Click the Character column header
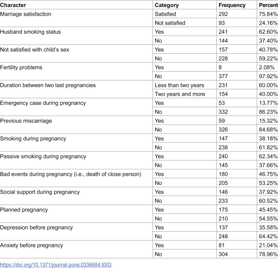The height and width of the screenshot is (268, 278). 13,5
